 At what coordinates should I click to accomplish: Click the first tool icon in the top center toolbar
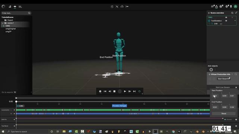[112, 7]
